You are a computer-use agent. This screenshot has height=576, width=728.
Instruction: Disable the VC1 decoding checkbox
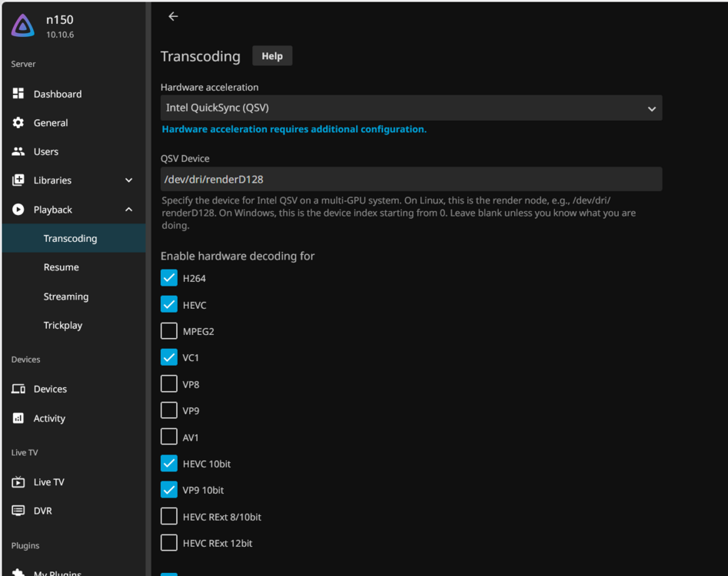tap(169, 357)
